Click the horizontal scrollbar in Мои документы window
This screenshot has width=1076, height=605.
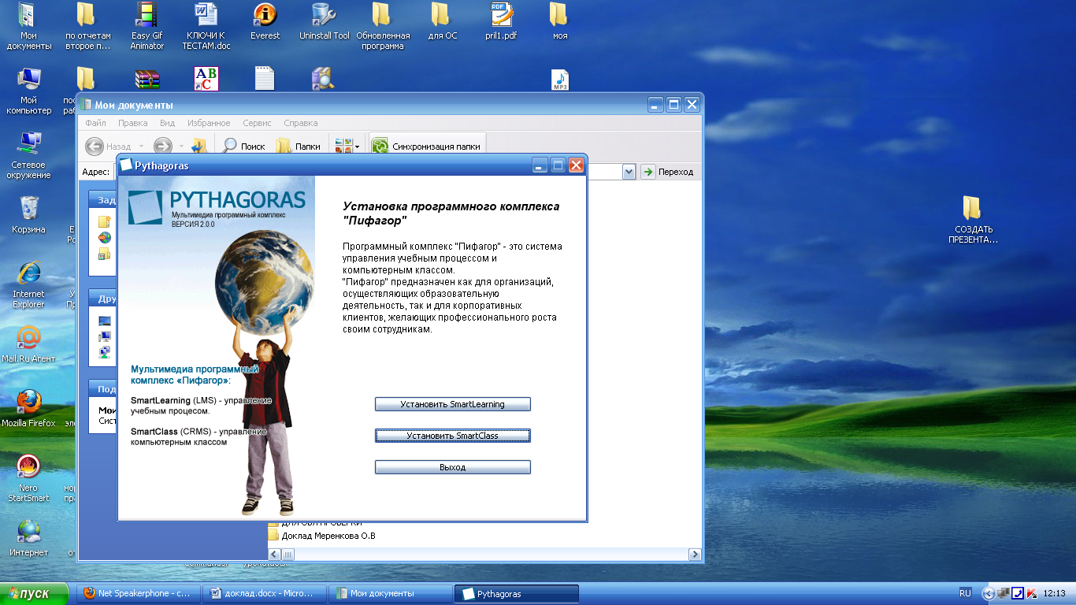click(x=484, y=554)
